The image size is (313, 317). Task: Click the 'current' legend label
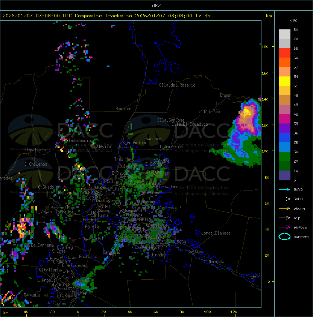click(301, 237)
